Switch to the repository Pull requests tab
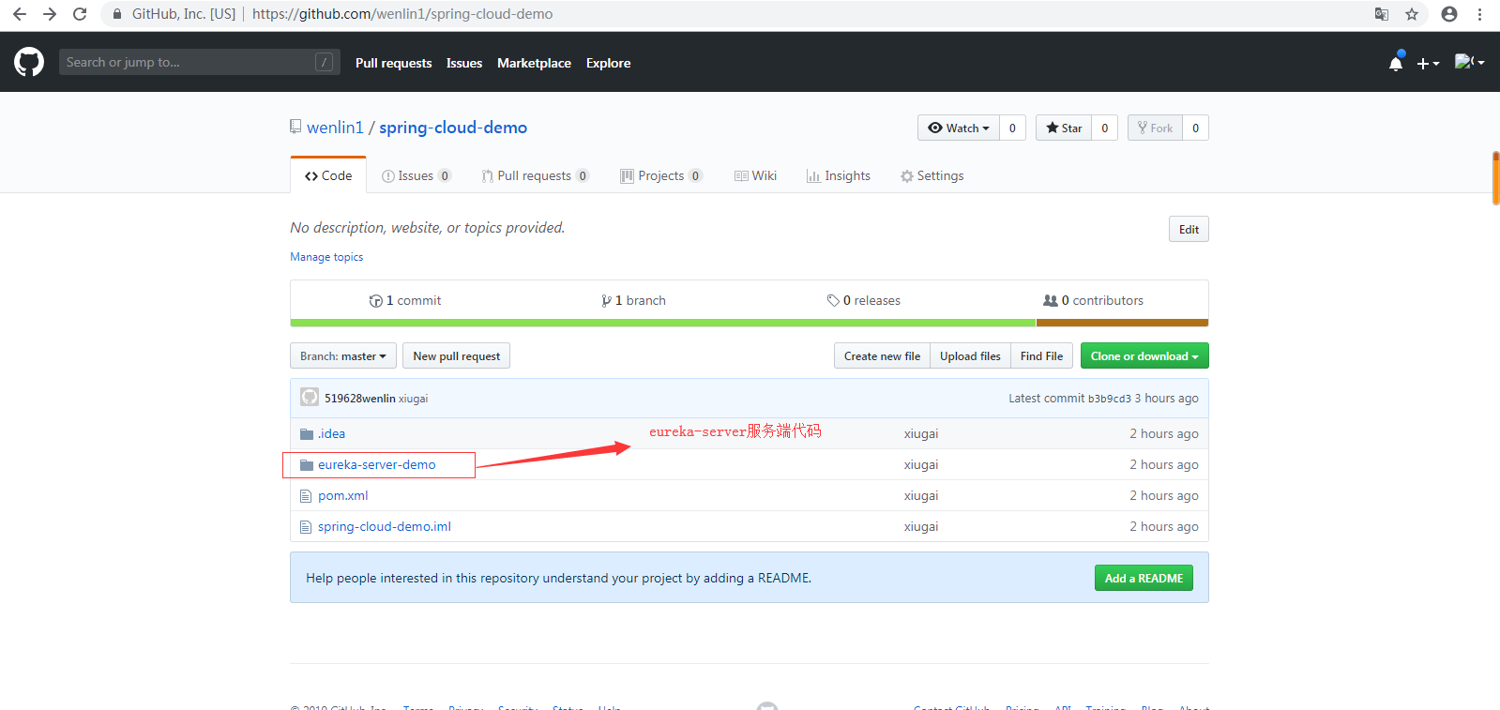Viewport: 1500px width, 710px height. tap(535, 175)
